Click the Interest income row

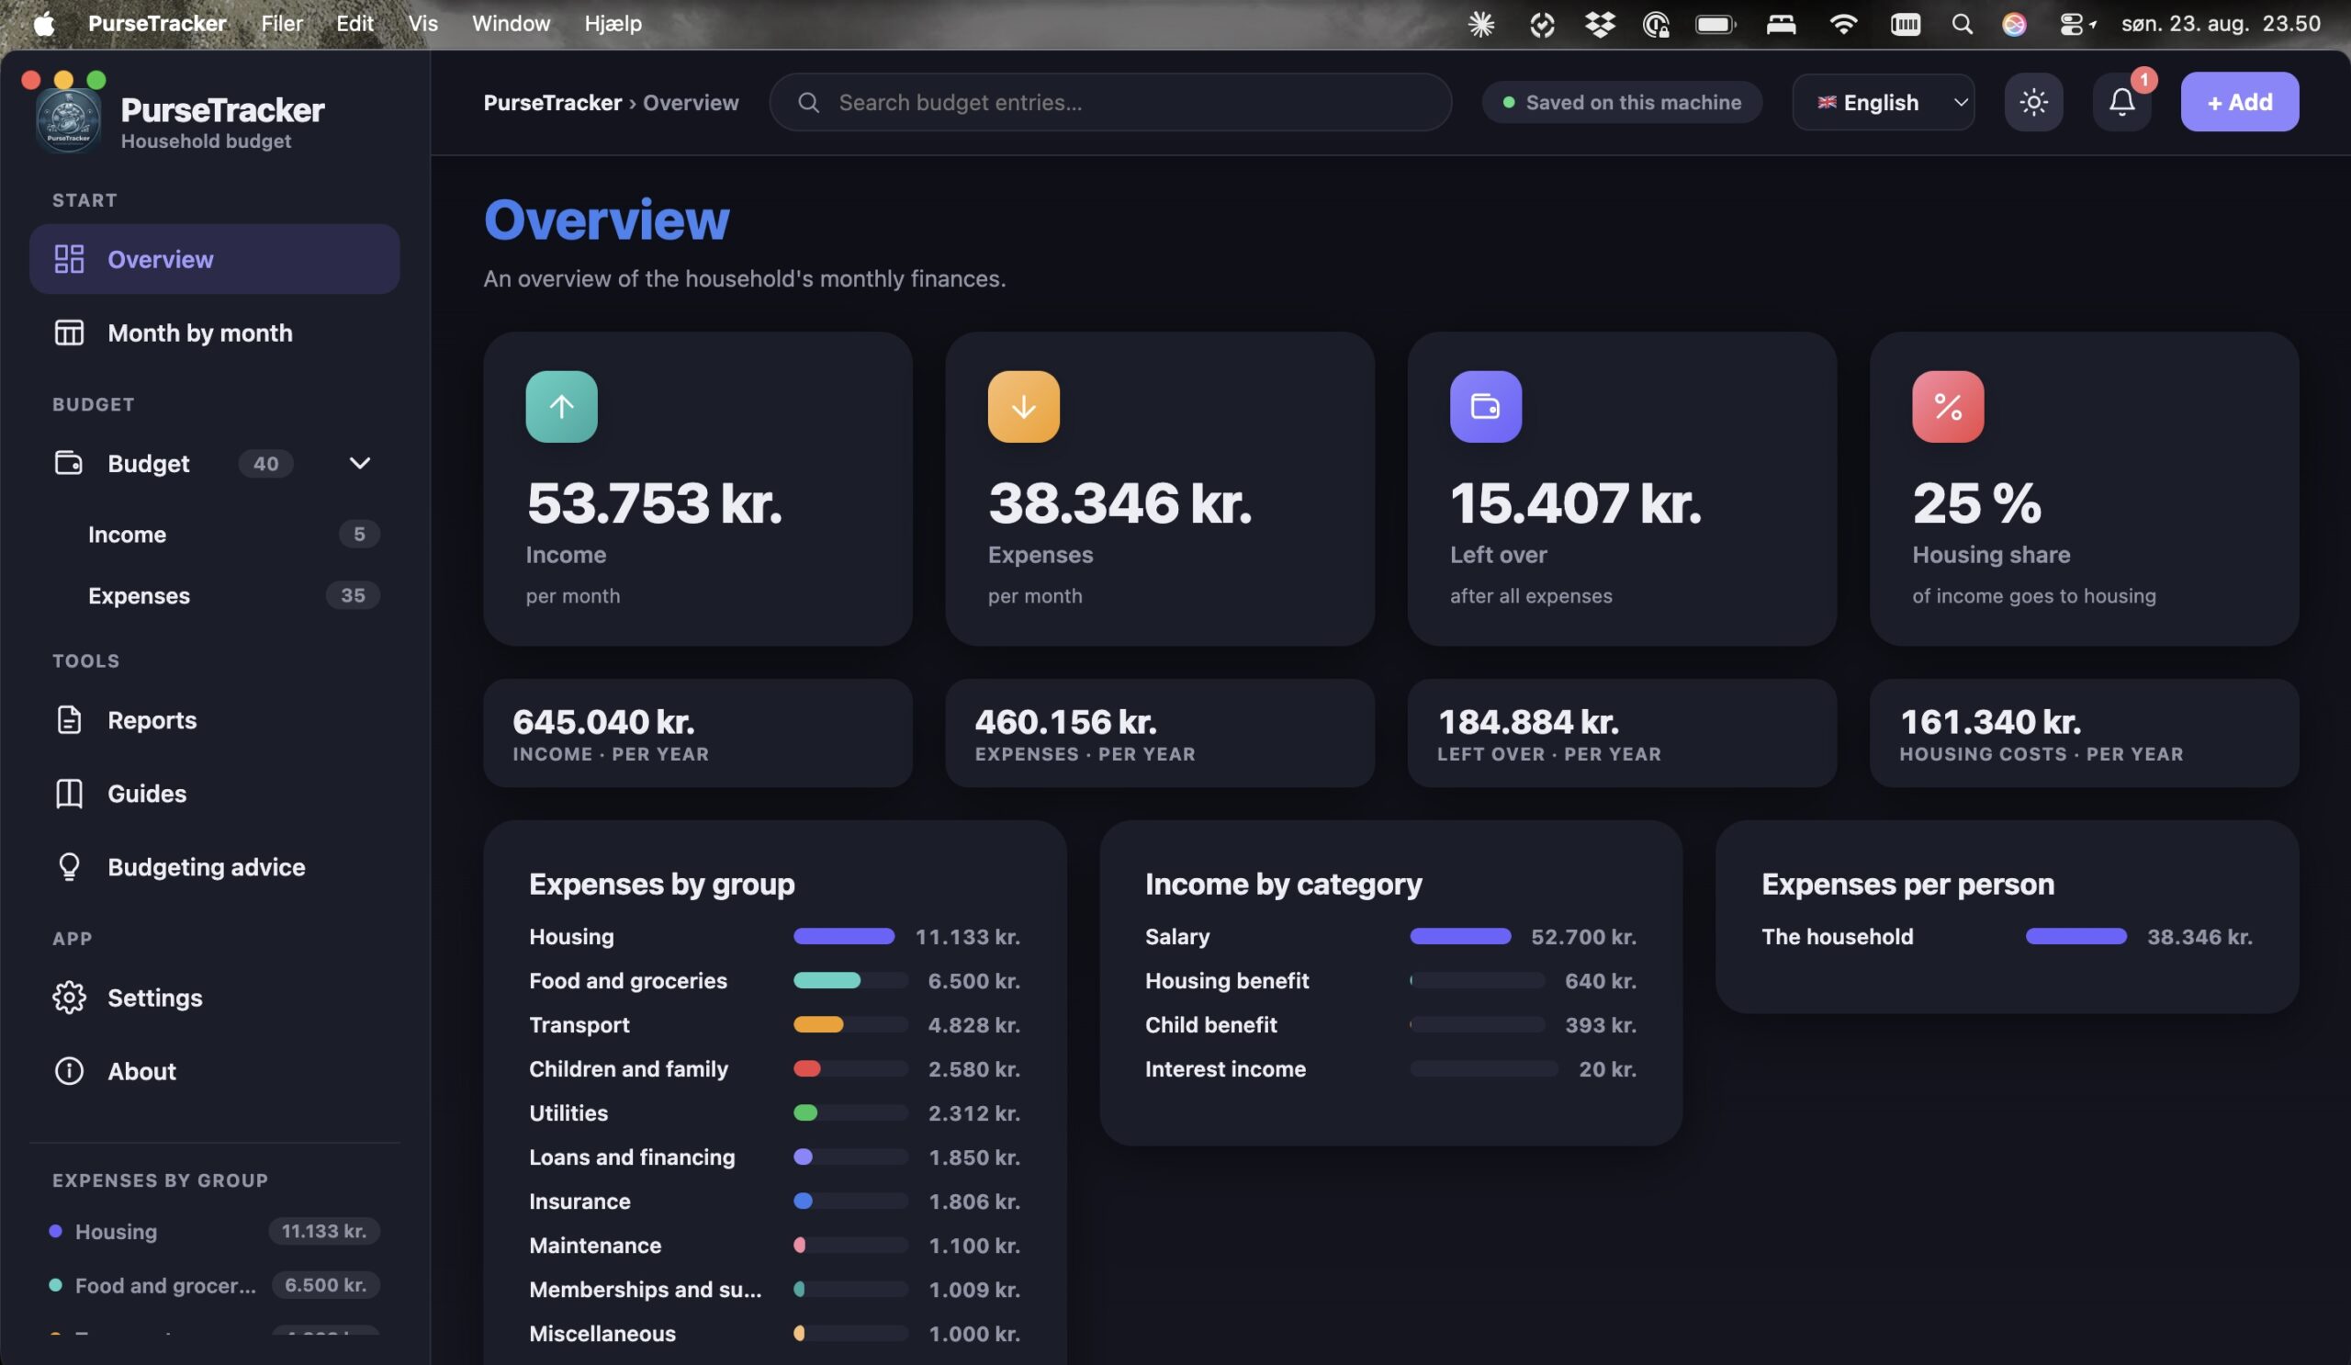click(1390, 1068)
